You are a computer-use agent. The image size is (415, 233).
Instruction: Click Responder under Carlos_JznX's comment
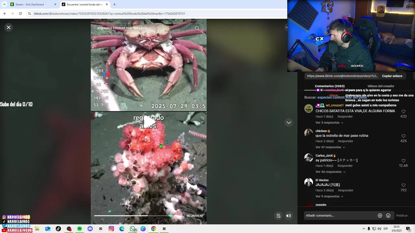click(345, 166)
